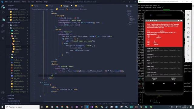Click the emulator power button
This screenshot has height=109, width=194.
coord(188,15)
